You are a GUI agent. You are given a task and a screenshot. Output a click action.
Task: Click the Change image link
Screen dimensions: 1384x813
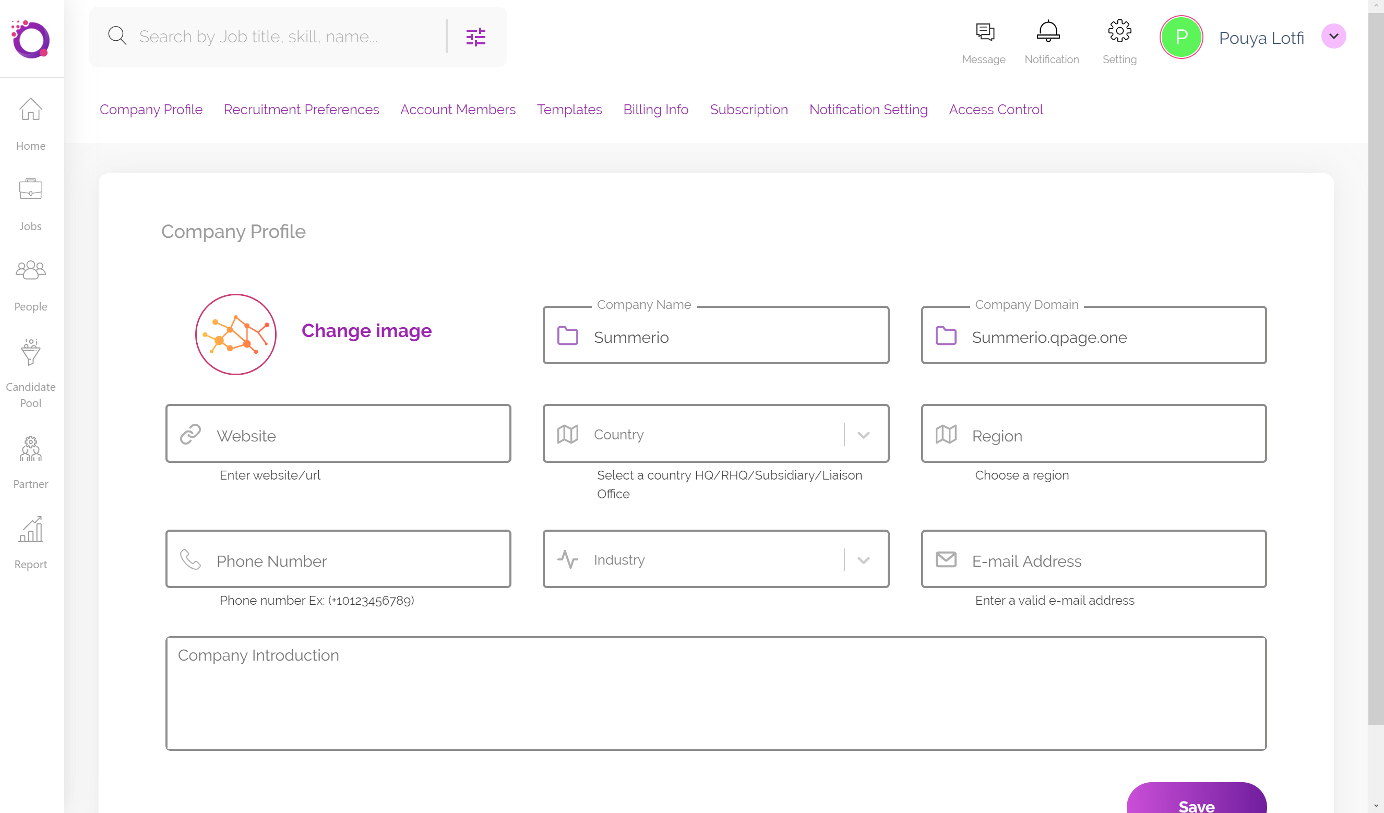(x=366, y=331)
